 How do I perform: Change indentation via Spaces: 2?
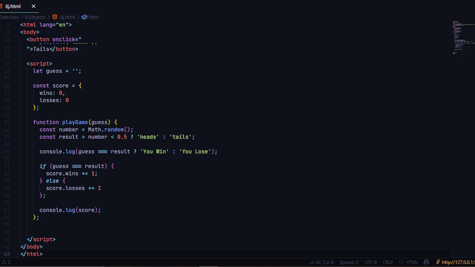[x=349, y=262]
